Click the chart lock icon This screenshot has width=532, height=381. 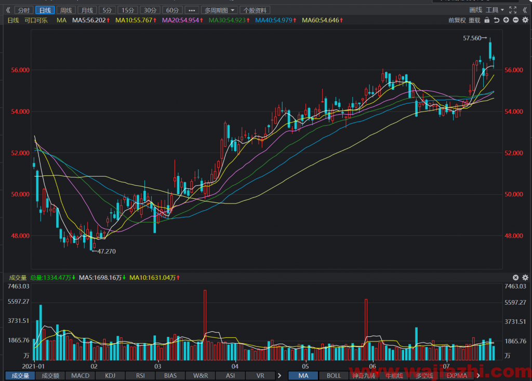pyautogui.click(x=487, y=20)
